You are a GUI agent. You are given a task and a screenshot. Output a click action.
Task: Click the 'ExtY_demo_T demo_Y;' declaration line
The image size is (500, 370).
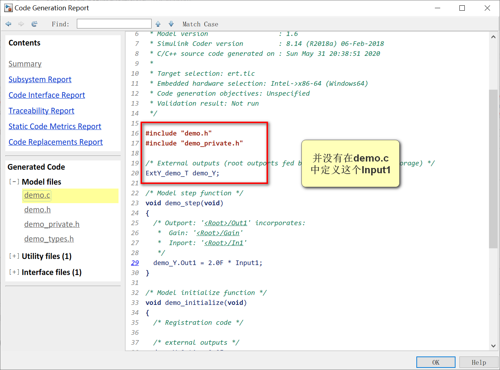point(183,173)
